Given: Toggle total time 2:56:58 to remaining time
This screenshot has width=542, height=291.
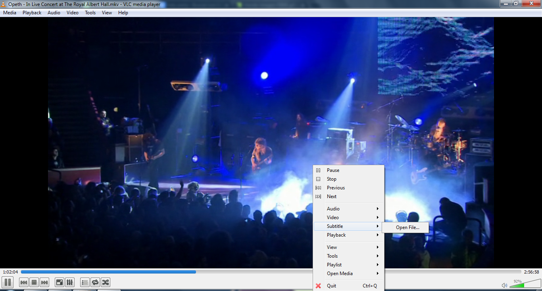Looking at the screenshot, I should pyautogui.click(x=531, y=272).
